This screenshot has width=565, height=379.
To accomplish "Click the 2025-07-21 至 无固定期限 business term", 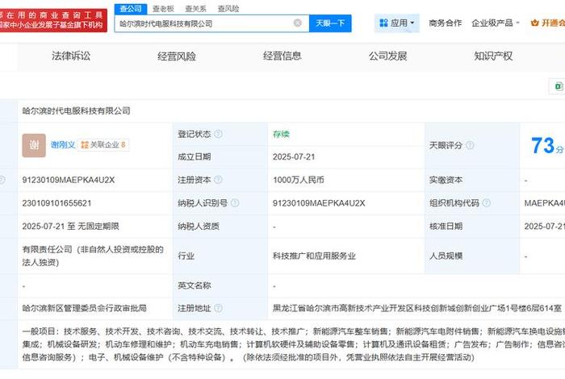I will point(71,227).
